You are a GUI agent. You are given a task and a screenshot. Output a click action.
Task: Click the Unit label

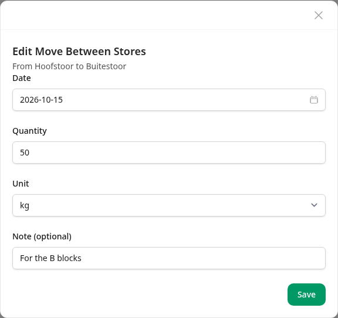point(21,184)
